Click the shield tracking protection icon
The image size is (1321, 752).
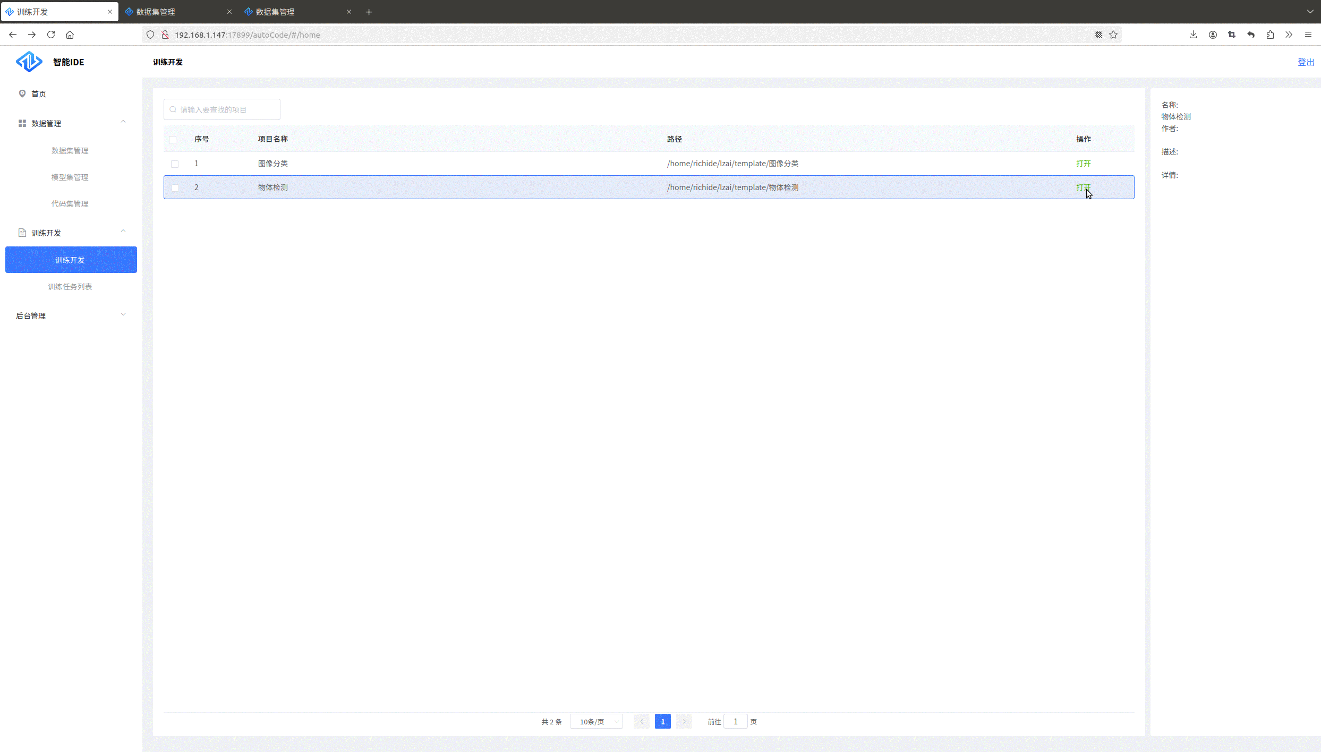click(x=150, y=35)
